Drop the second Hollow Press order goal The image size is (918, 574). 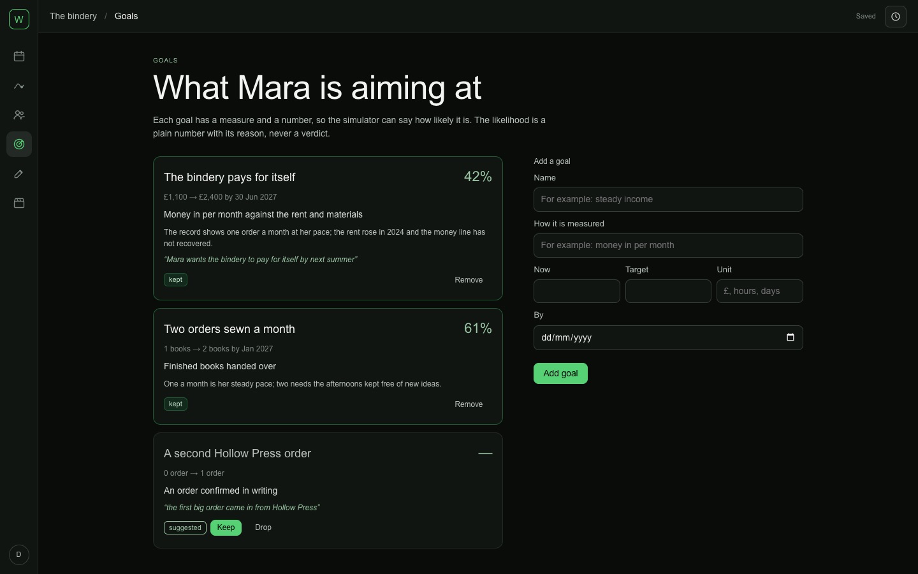click(x=263, y=527)
